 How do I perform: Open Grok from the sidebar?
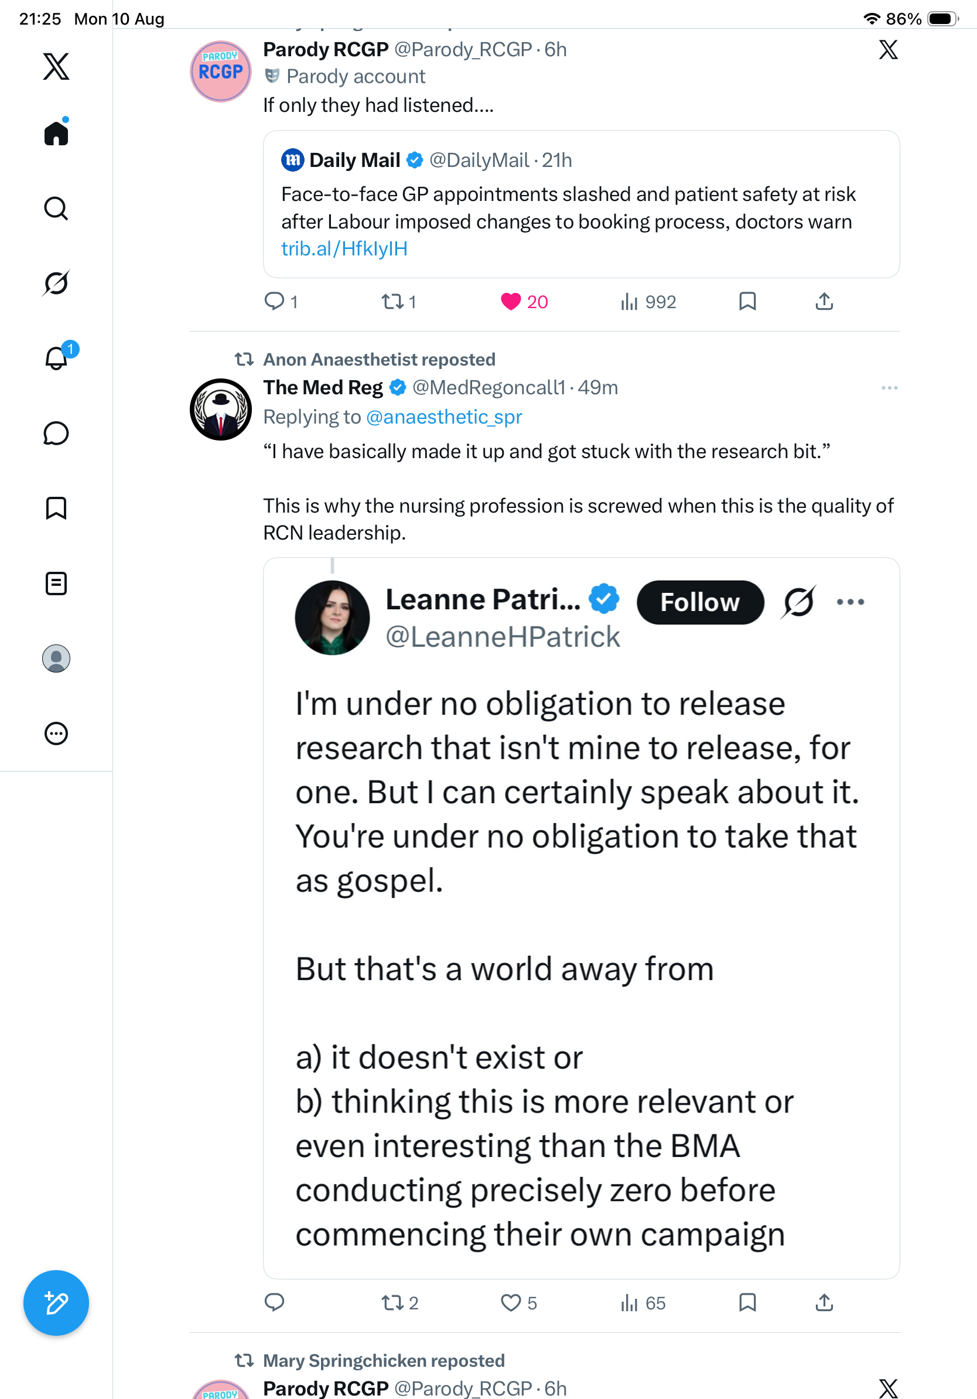(x=56, y=284)
